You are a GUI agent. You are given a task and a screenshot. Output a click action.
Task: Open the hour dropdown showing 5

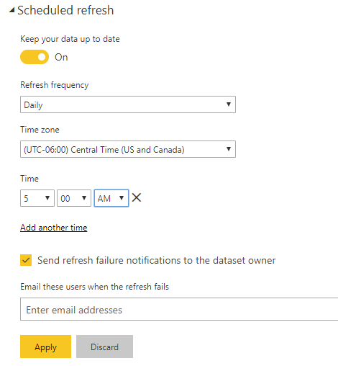tap(37, 198)
